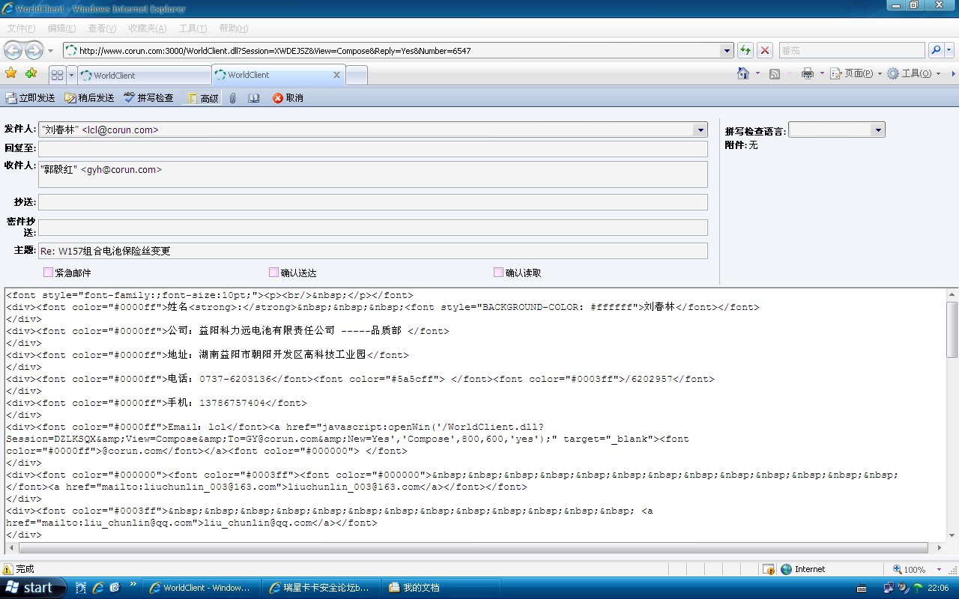Click the Internet security zone indicator

pos(802,569)
